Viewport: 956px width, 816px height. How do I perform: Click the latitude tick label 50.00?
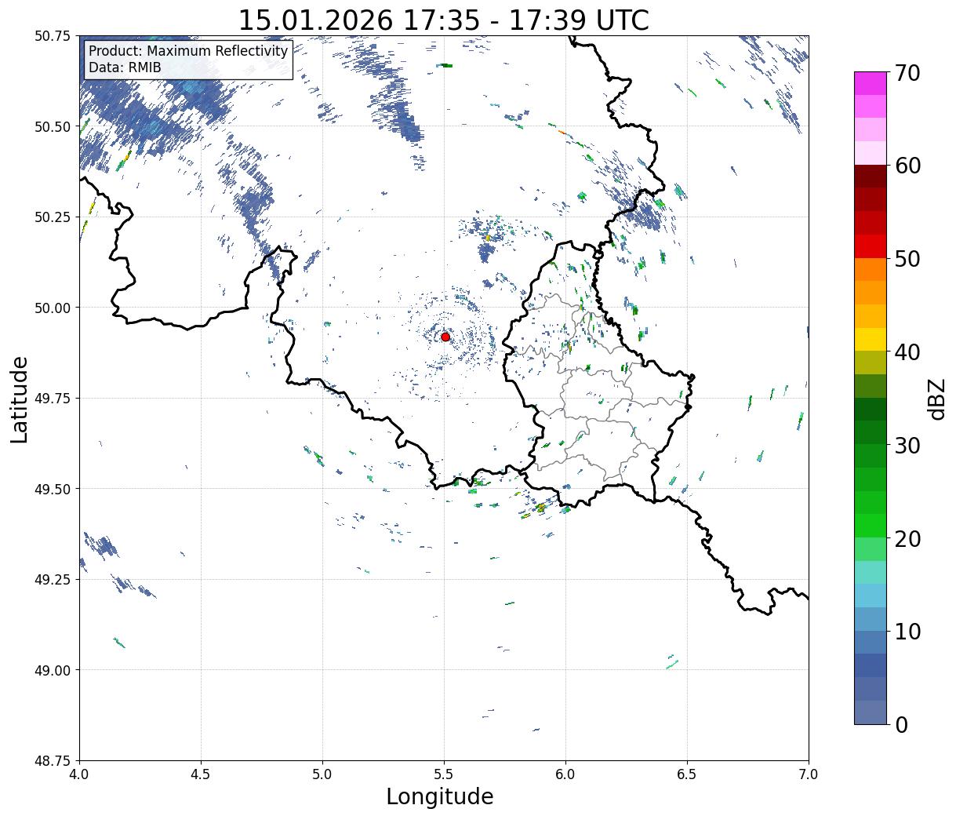(53, 308)
